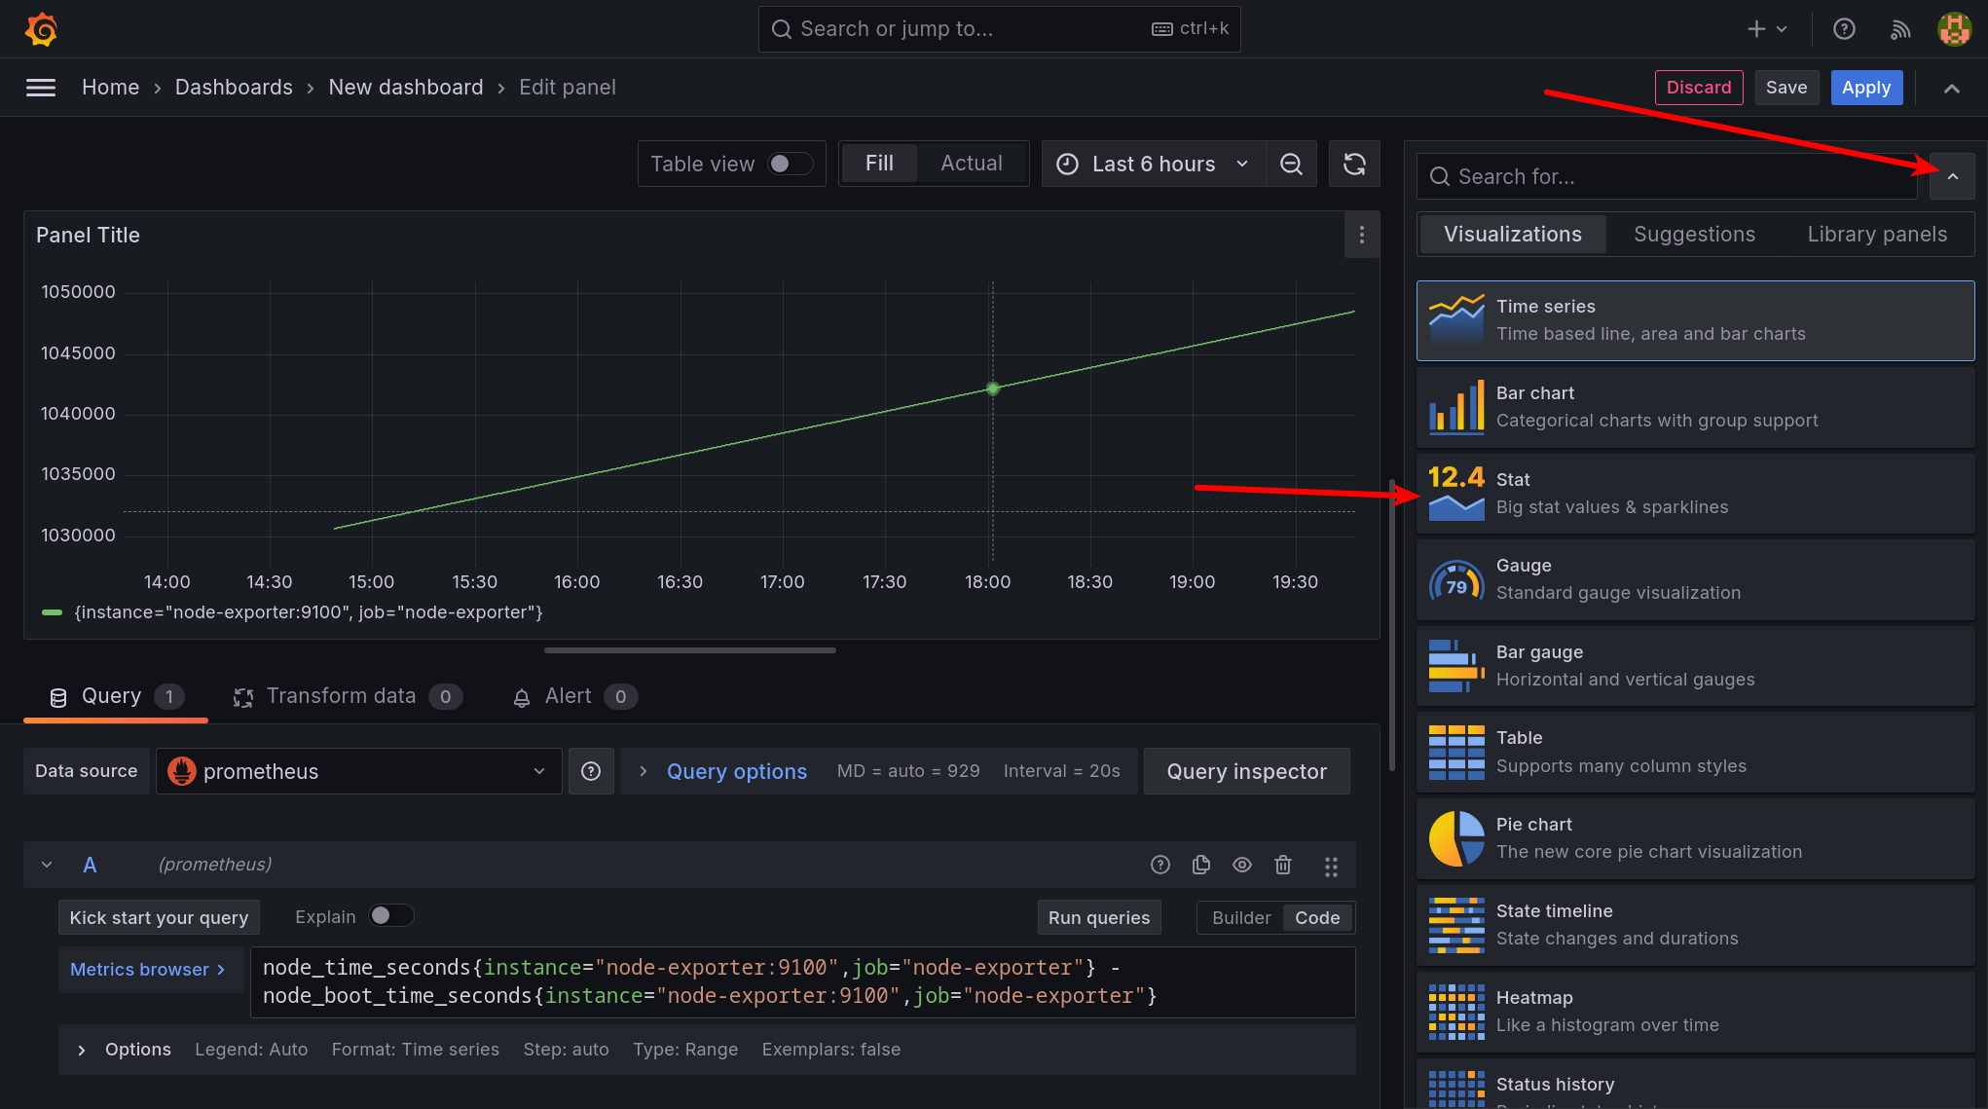Choose the Bar gauge visualization
Viewport: 1988px width, 1109px height.
point(1695,666)
